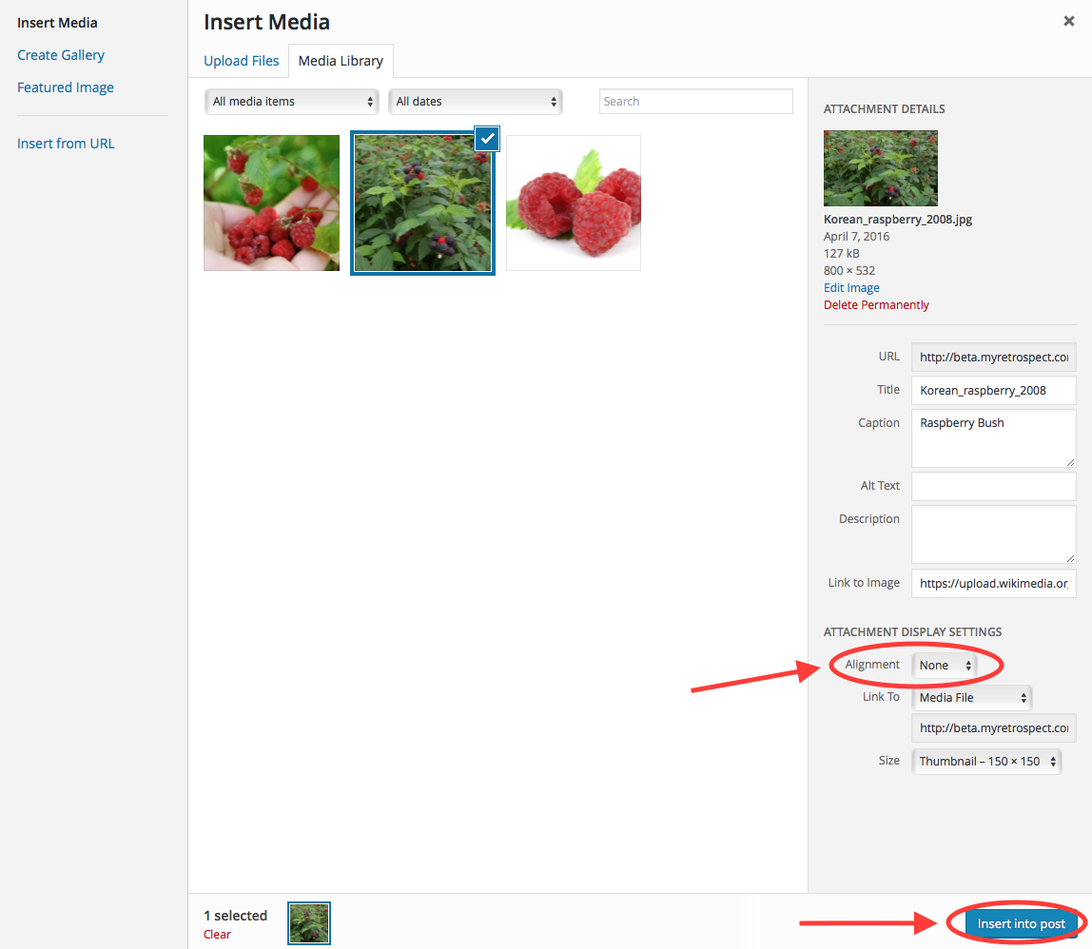Select the hand holding raspberries thumbnail
The image size is (1092, 949).
pos(272,203)
